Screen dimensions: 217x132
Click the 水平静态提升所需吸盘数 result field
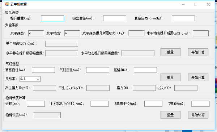61,53
